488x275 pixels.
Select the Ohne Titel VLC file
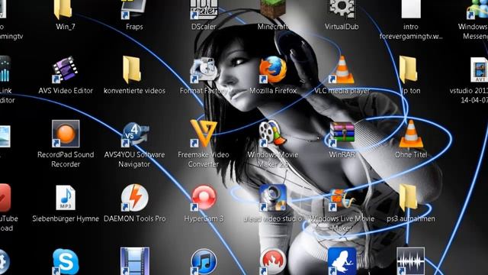[x=411, y=134]
